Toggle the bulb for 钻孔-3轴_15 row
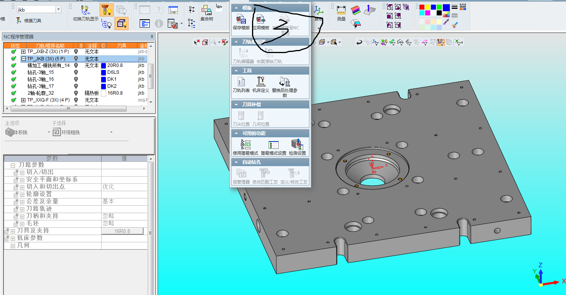Image resolution: width=566 pixels, height=295 pixels. 76,72
